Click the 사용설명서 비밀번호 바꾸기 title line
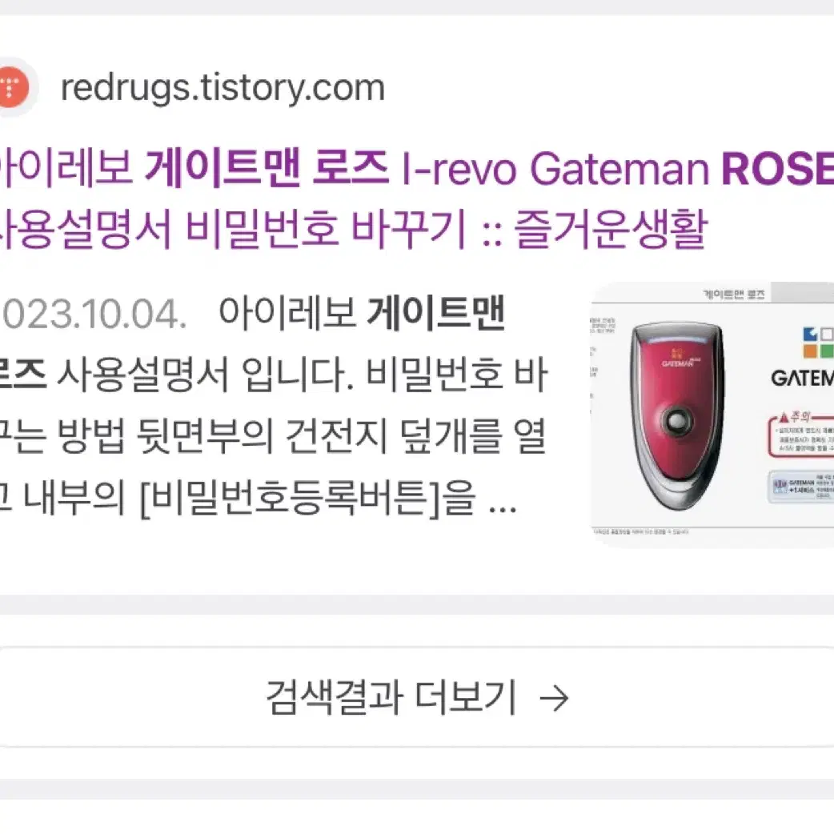This screenshot has width=834, height=834. pyautogui.click(x=232, y=229)
